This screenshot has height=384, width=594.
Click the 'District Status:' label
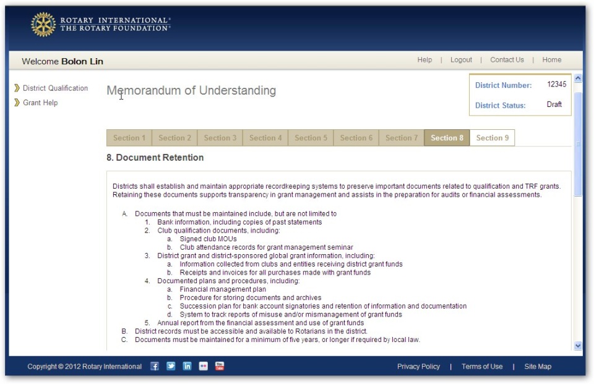[x=501, y=106]
